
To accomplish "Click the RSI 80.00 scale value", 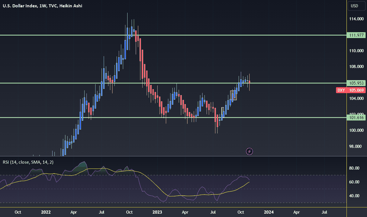I will tap(354, 168).
